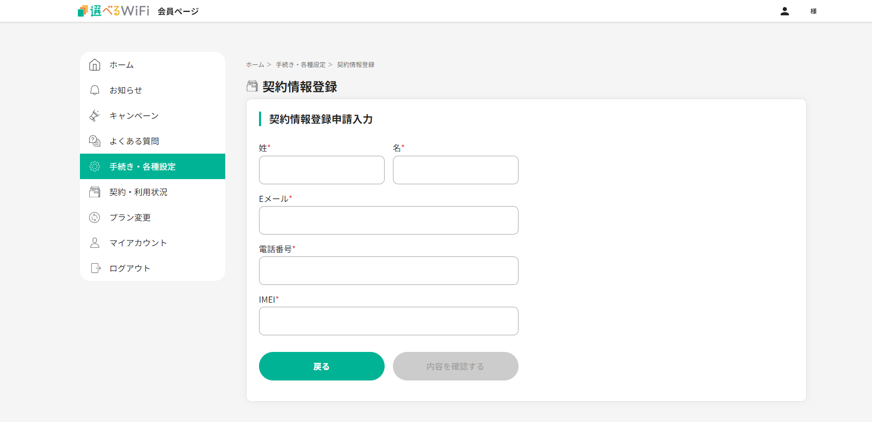Click the plan change circular icon
Image resolution: width=872 pixels, height=422 pixels.
(94, 217)
